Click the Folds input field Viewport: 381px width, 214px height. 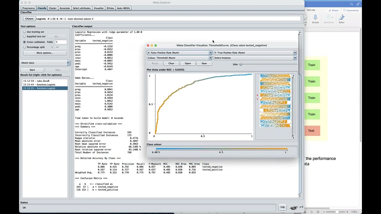pos(61,42)
